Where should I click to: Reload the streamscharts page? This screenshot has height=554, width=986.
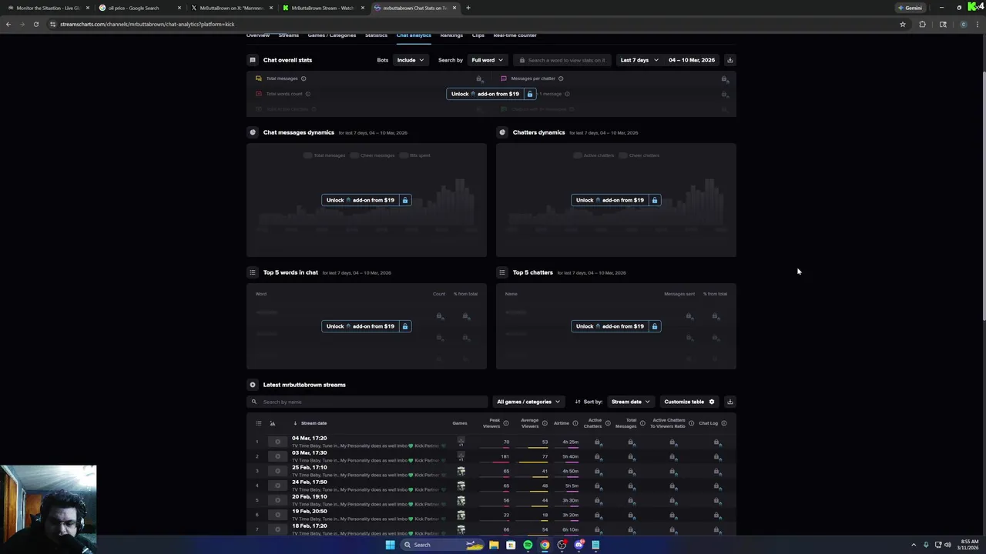pyautogui.click(x=35, y=24)
